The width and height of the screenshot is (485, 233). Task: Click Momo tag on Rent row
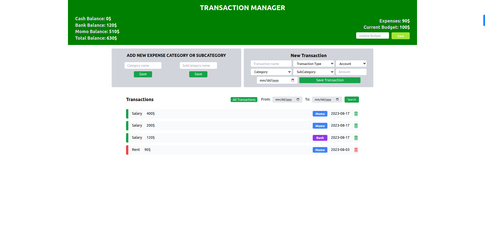coord(320,150)
